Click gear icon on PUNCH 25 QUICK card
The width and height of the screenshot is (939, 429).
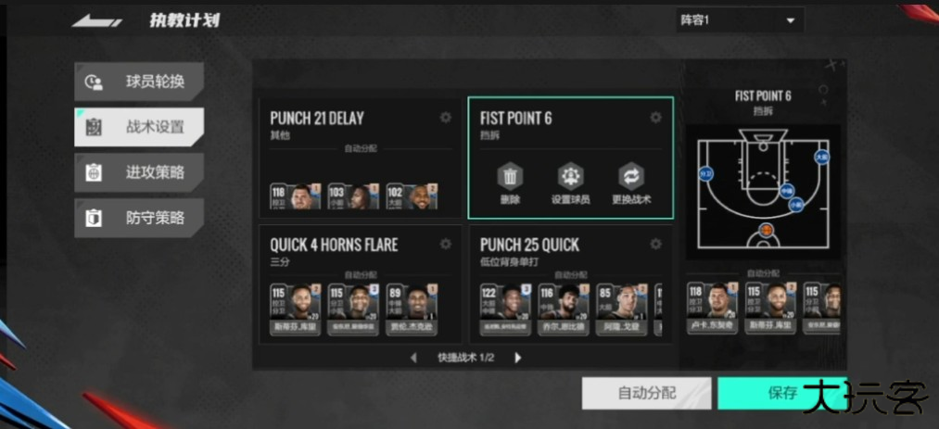(x=655, y=244)
